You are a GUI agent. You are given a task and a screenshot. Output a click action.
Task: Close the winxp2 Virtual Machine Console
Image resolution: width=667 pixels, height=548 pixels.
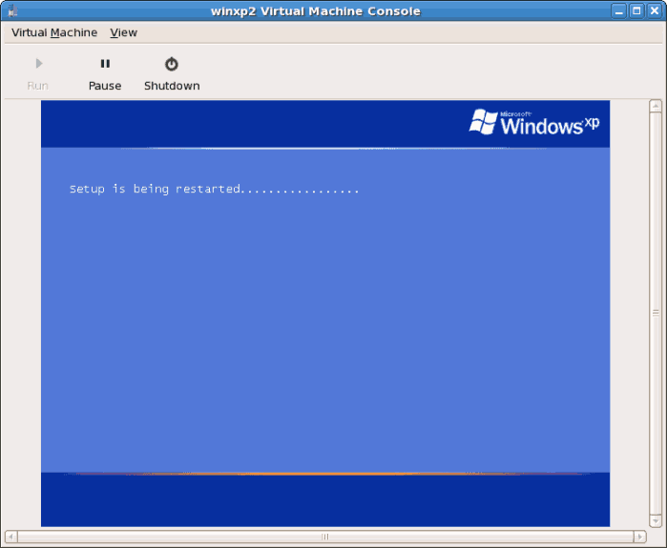654,11
